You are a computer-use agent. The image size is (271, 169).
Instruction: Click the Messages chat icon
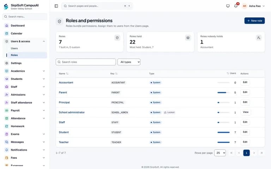pyautogui.click(x=7, y=142)
